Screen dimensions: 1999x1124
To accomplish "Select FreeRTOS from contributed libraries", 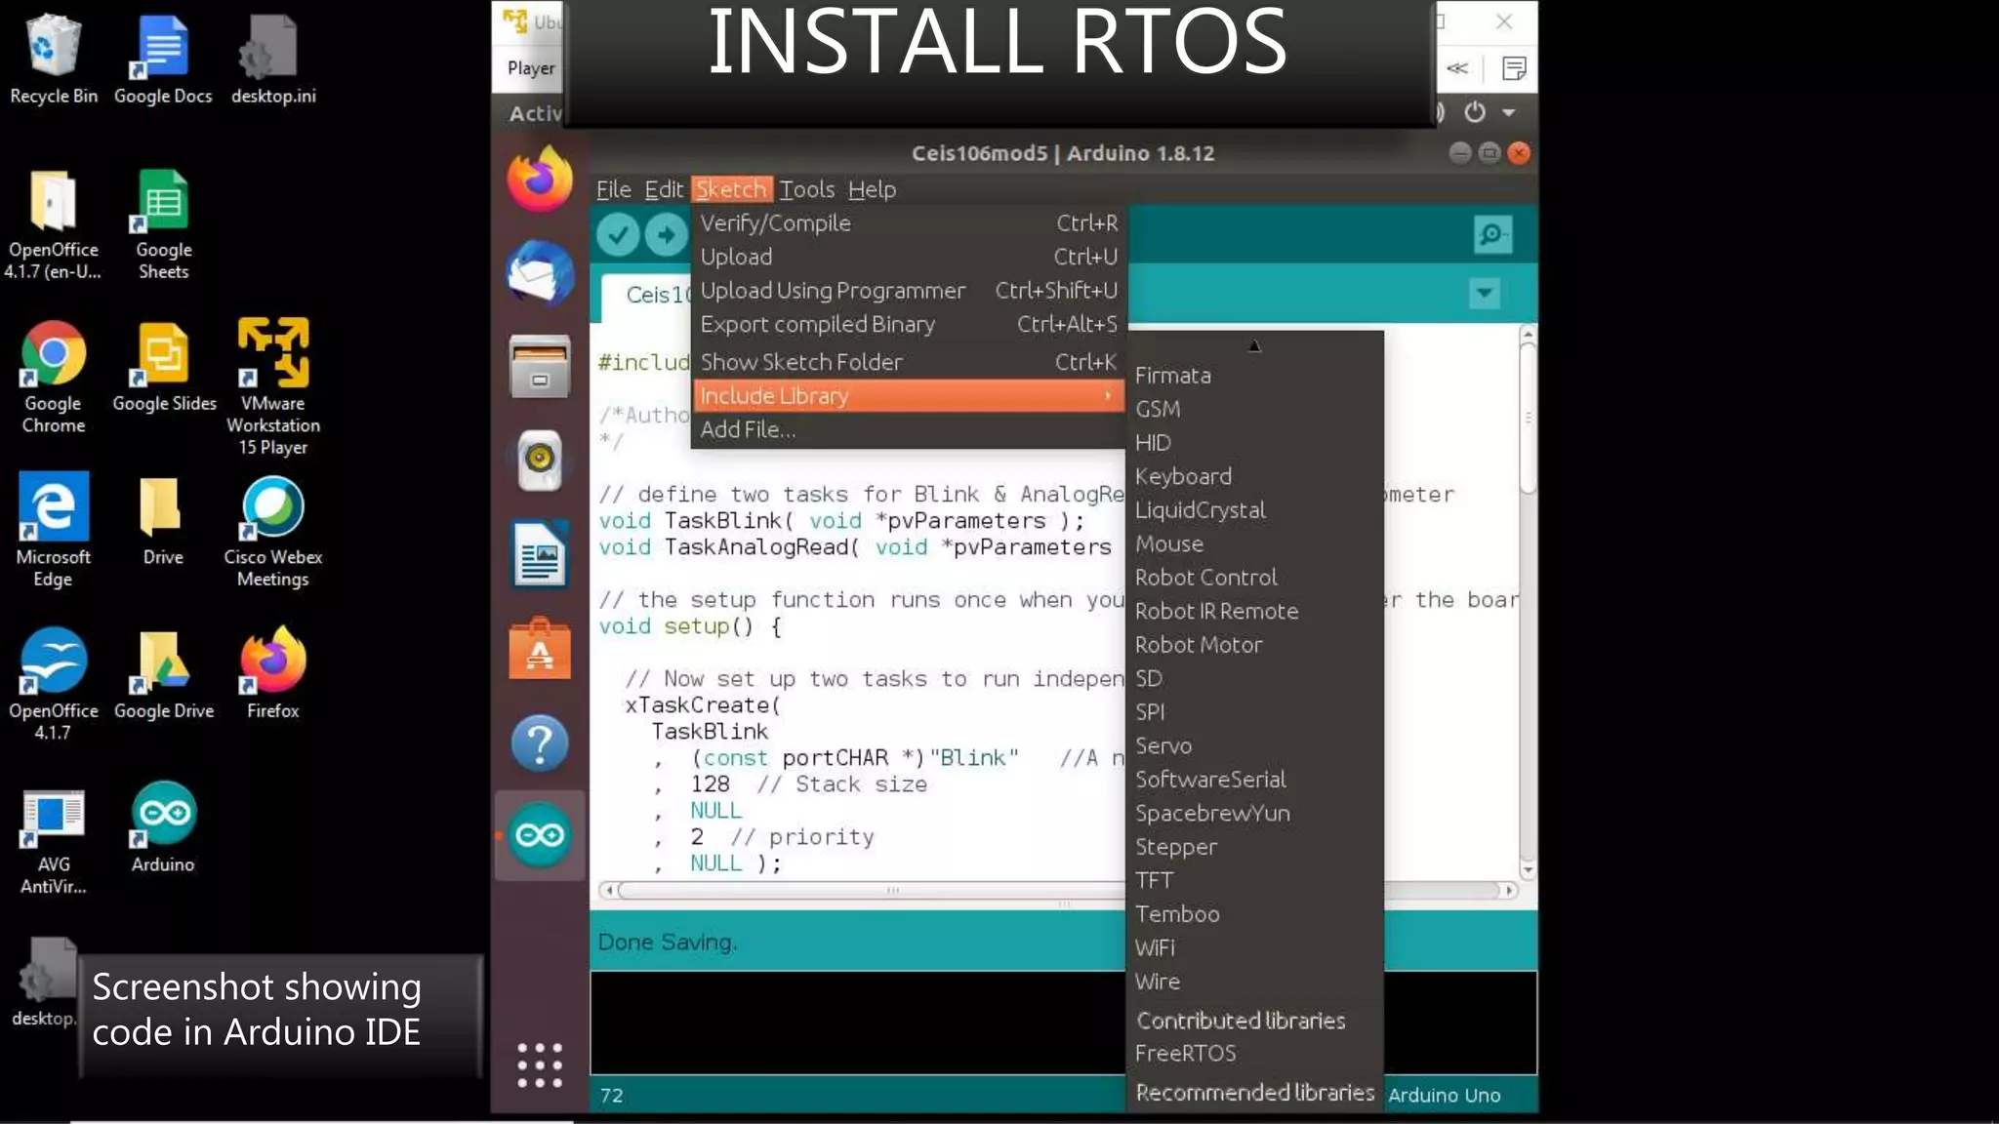I will tap(1185, 1053).
